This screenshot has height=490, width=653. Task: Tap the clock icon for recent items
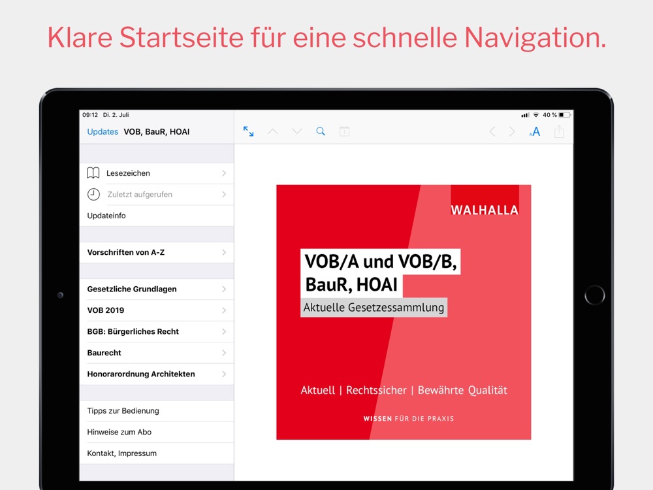pos(93,194)
